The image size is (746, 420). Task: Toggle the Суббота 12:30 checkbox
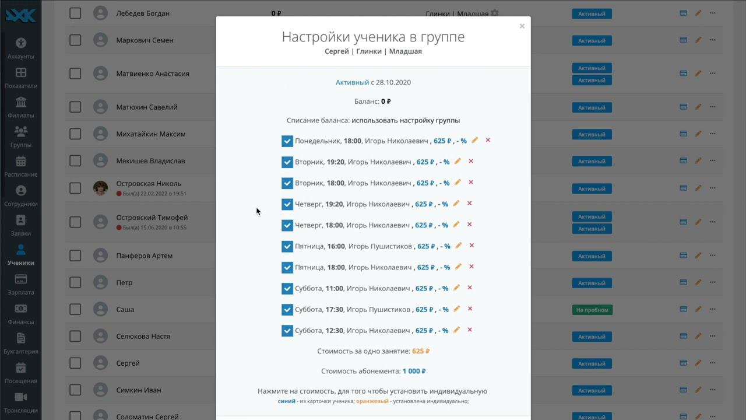point(287,330)
